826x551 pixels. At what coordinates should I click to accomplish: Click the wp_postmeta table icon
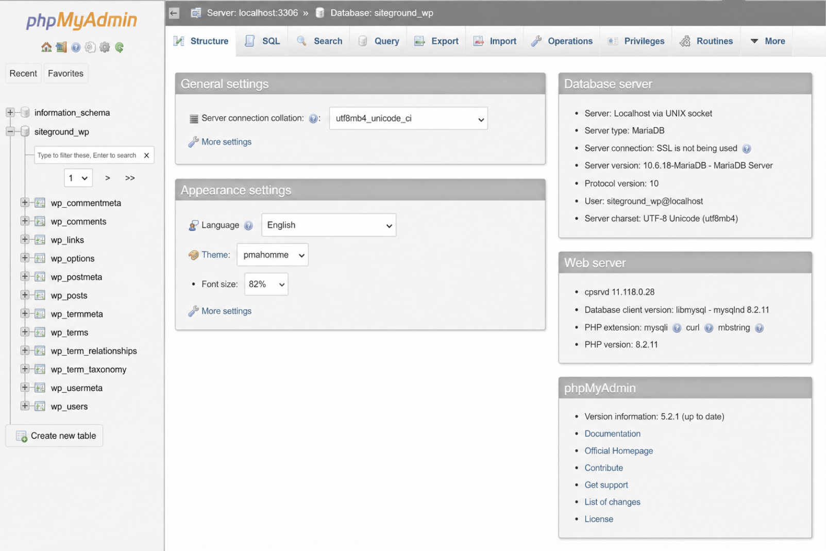[x=40, y=277]
